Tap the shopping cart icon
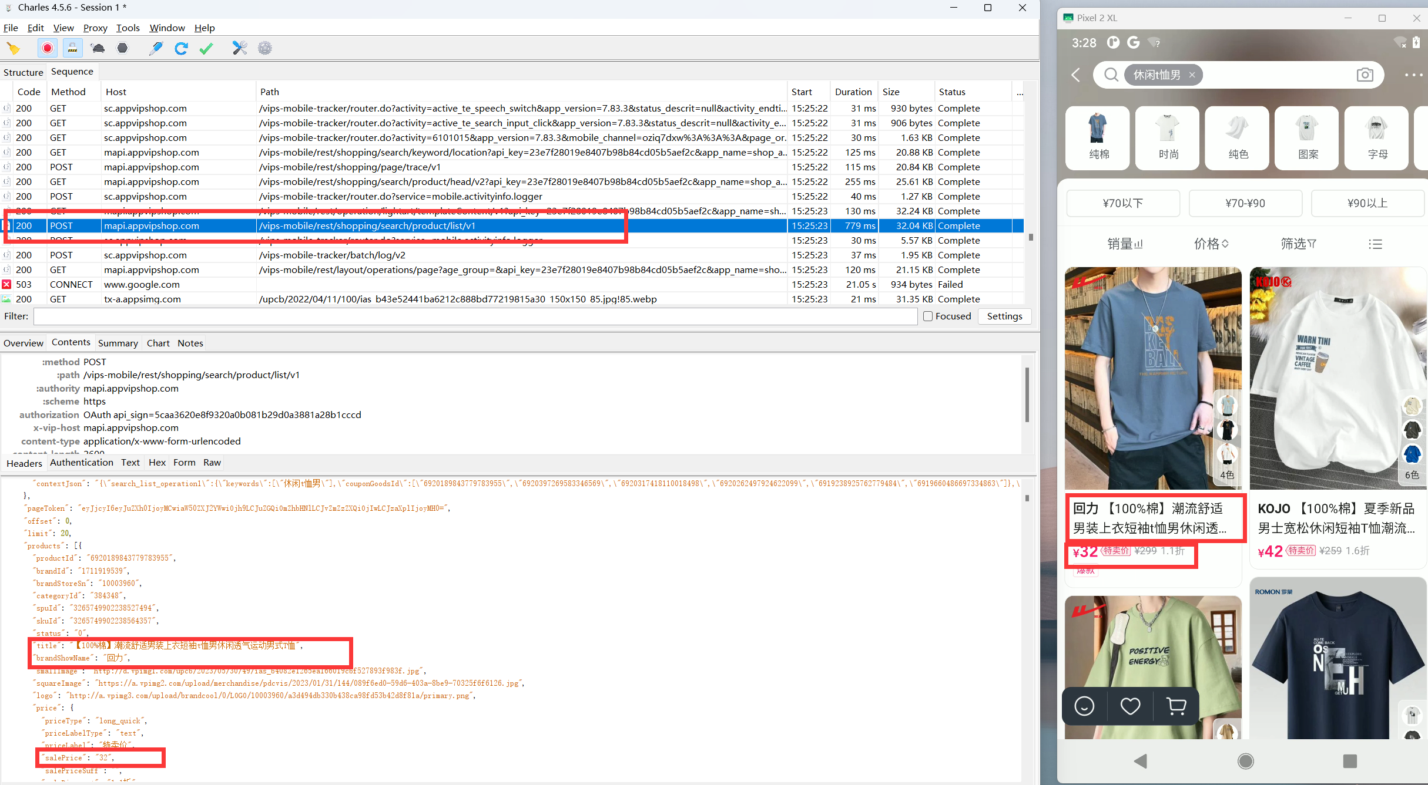Image resolution: width=1428 pixels, height=785 pixels. tap(1176, 706)
